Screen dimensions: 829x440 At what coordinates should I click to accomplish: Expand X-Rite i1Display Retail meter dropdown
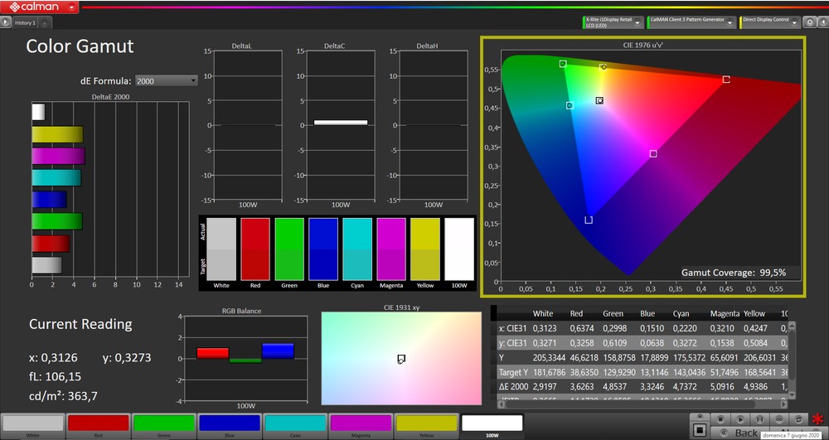(639, 22)
